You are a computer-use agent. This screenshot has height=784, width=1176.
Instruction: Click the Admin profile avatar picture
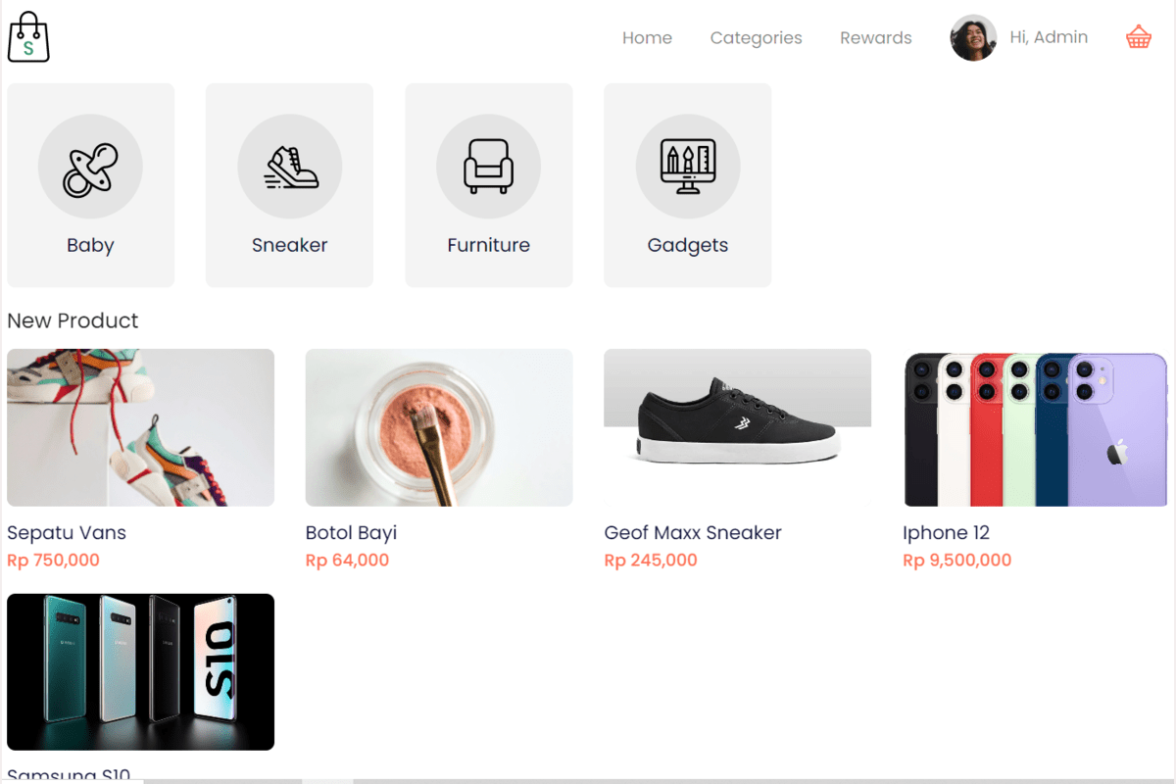973,38
